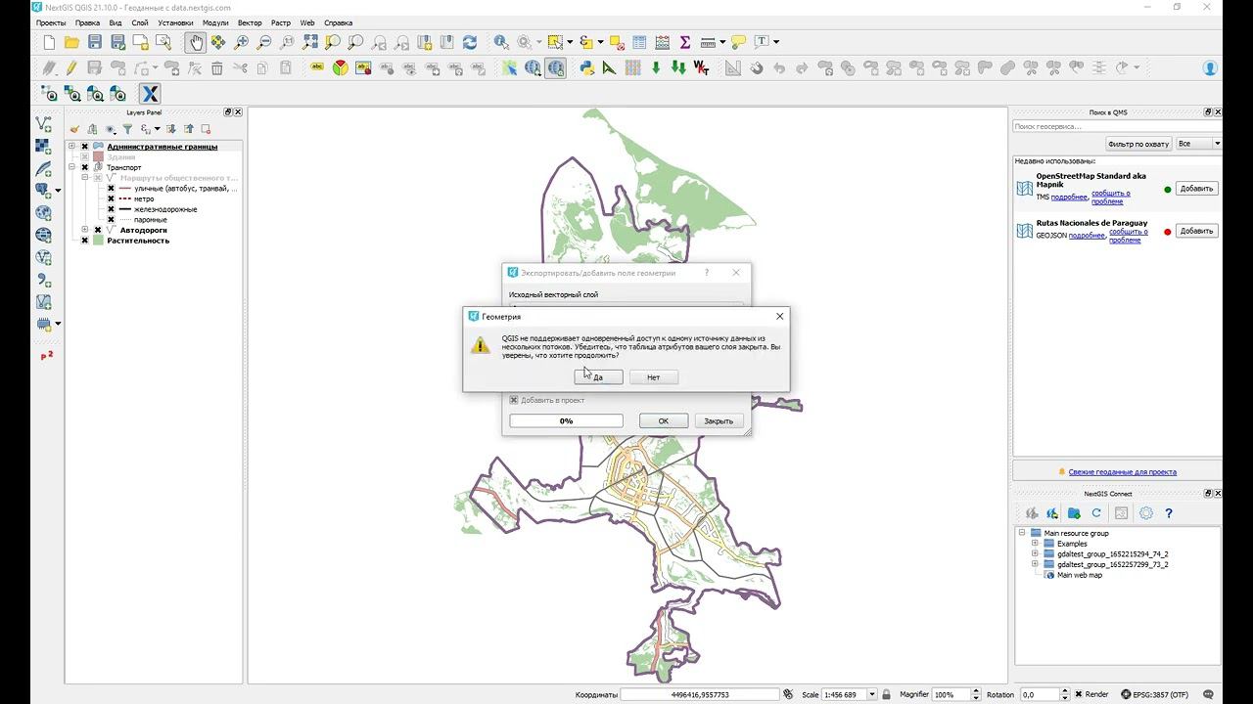Open the Слой menu
The width and height of the screenshot is (1253, 704).
[x=140, y=22]
